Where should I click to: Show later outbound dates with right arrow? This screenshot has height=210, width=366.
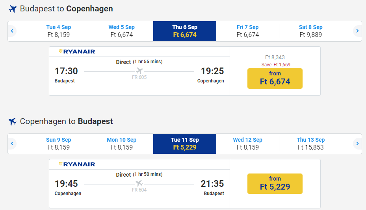[357, 31]
